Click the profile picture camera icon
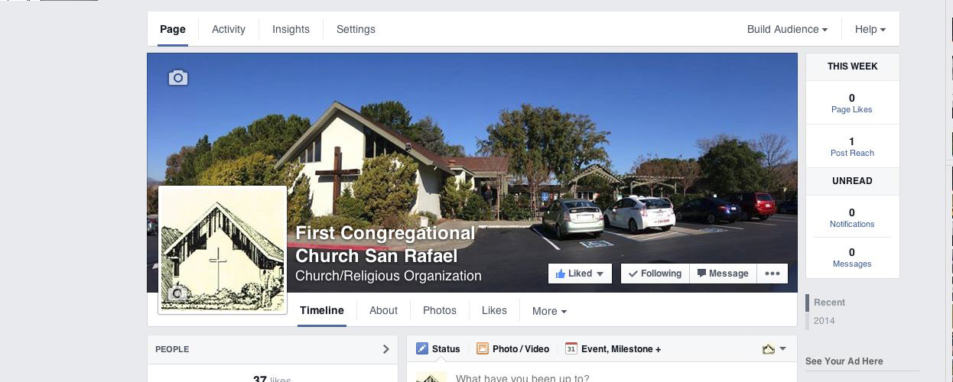Image resolution: width=953 pixels, height=382 pixels. click(x=177, y=293)
